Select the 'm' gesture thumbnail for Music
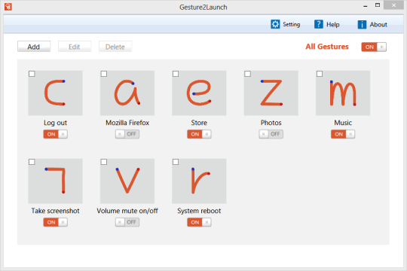This screenshot has height=271, width=407. pyautogui.click(x=343, y=93)
